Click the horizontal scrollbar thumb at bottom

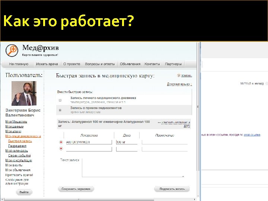click(x=79, y=200)
